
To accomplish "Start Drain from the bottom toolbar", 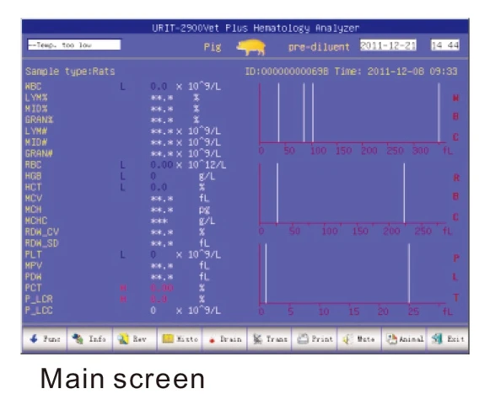I will [x=224, y=338].
